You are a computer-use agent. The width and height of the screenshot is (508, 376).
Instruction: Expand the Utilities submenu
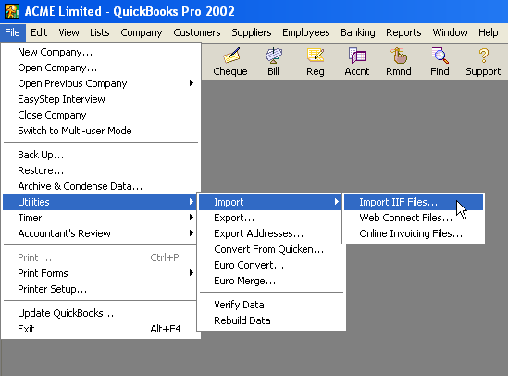point(99,202)
